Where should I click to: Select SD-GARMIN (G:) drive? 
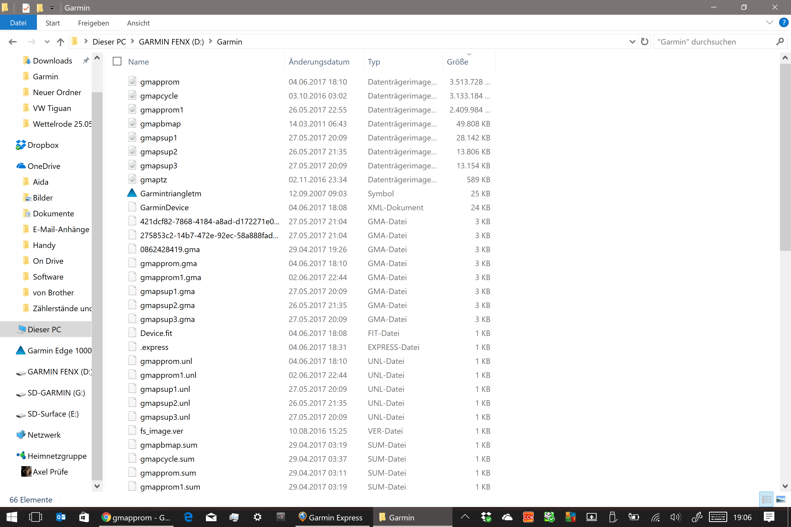pyautogui.click(x=50, y=393)
